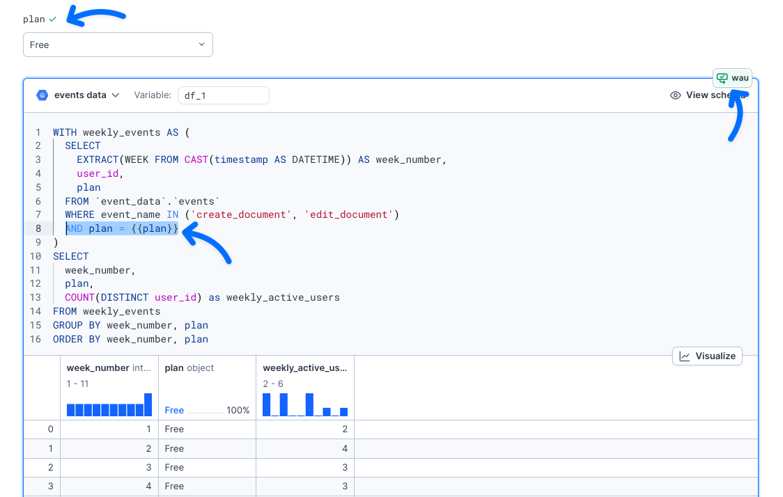The height and width of the screenshot is (497, 783).
Task: Click the BigQuery hexagon connection icon
Action: pyautogui.click(x=42, y=95)
